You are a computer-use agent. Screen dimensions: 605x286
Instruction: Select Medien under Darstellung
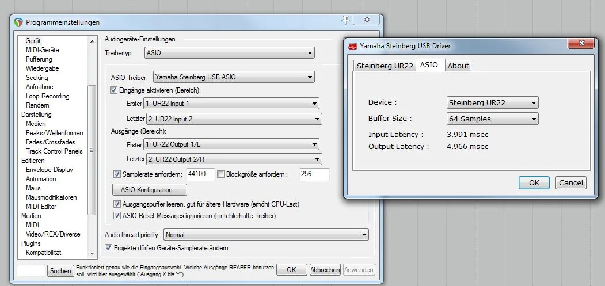coord(36,124)
